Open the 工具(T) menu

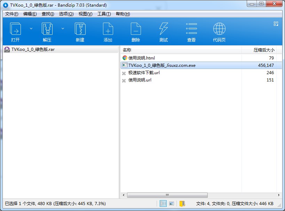(x=104, y=14)
